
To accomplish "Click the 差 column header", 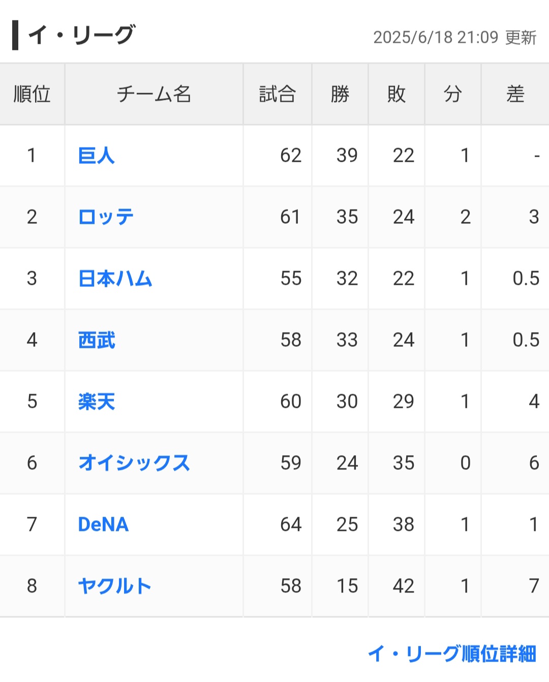I will [x=515, y=94].
